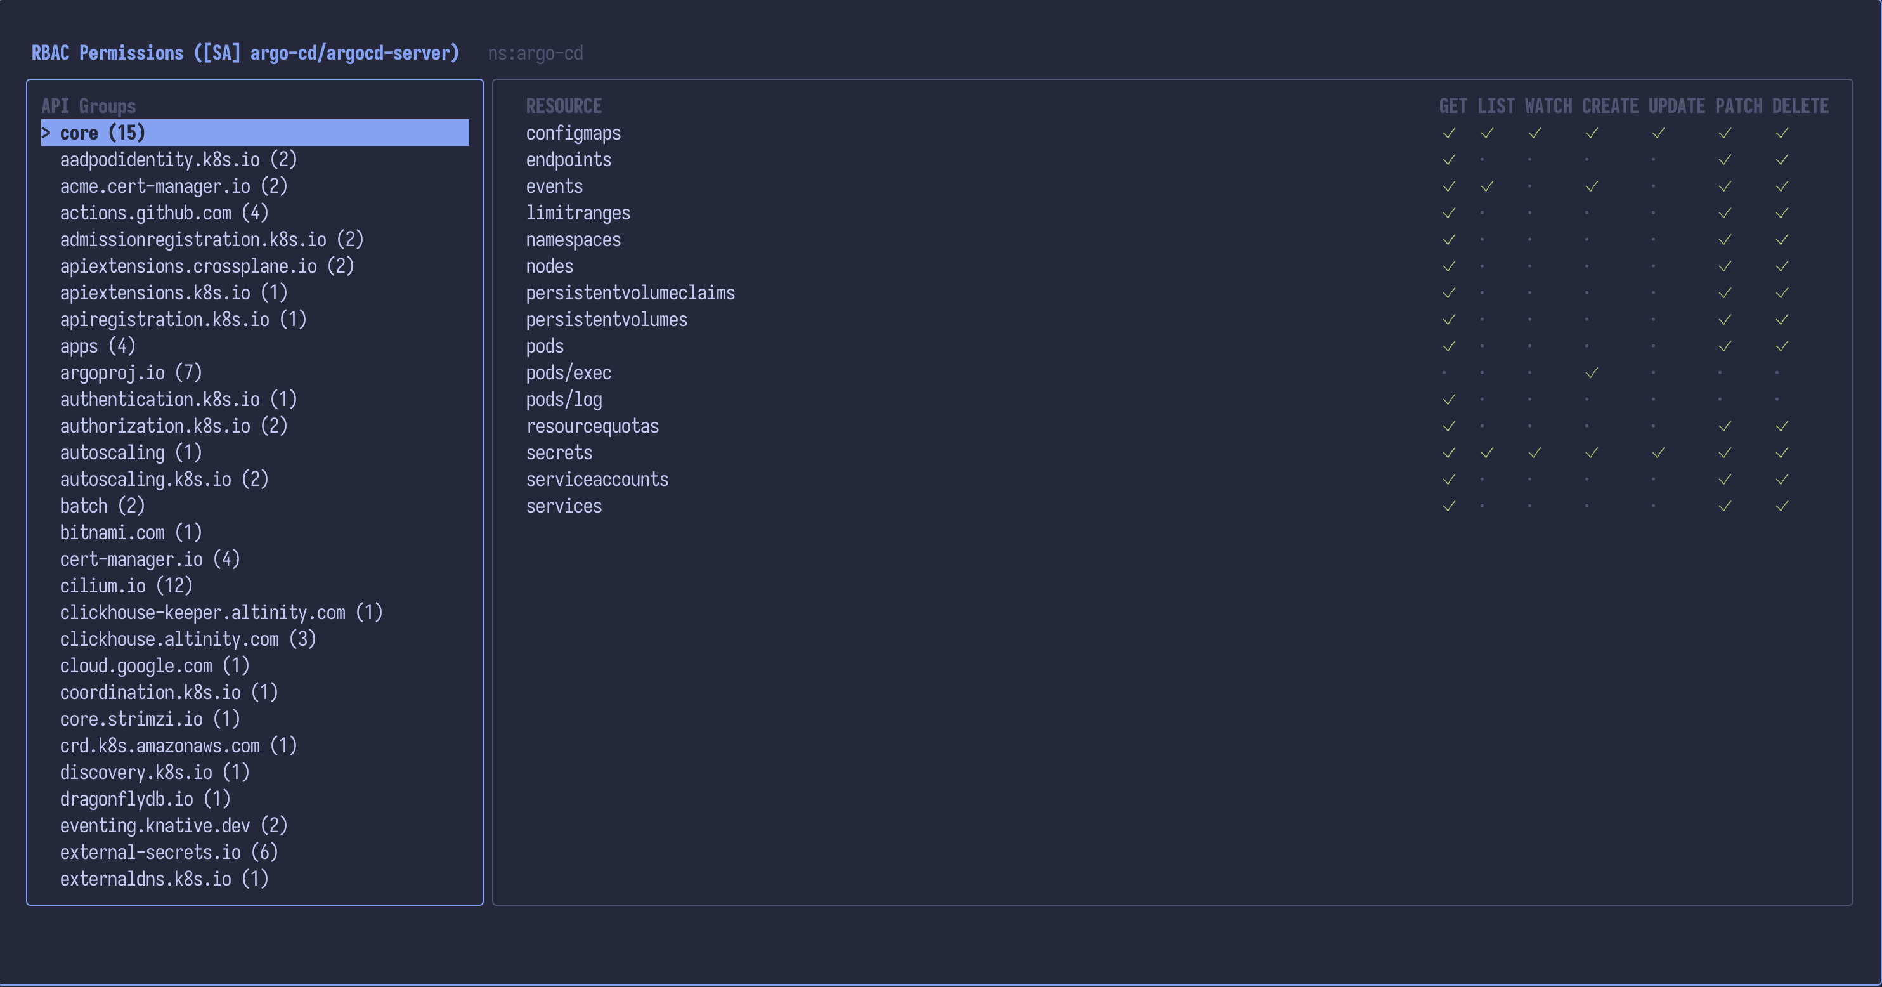Screen dimensions: 1882x987
Task: Click the RBAC Permissions title
Action: coord(245,53)
